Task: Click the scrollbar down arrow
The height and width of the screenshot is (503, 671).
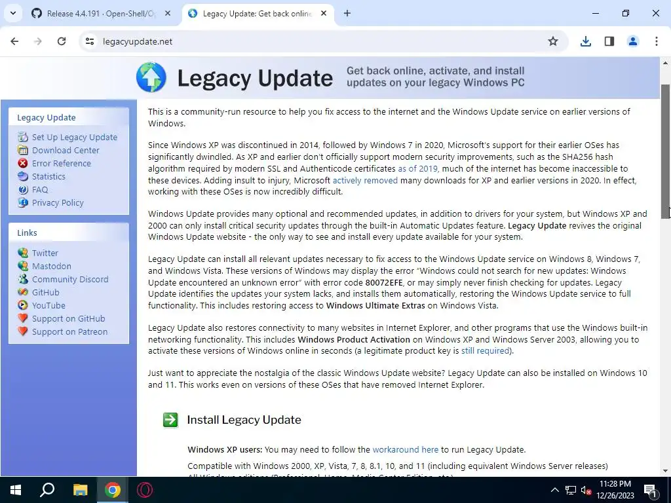Action: click(x=666, y=471)
